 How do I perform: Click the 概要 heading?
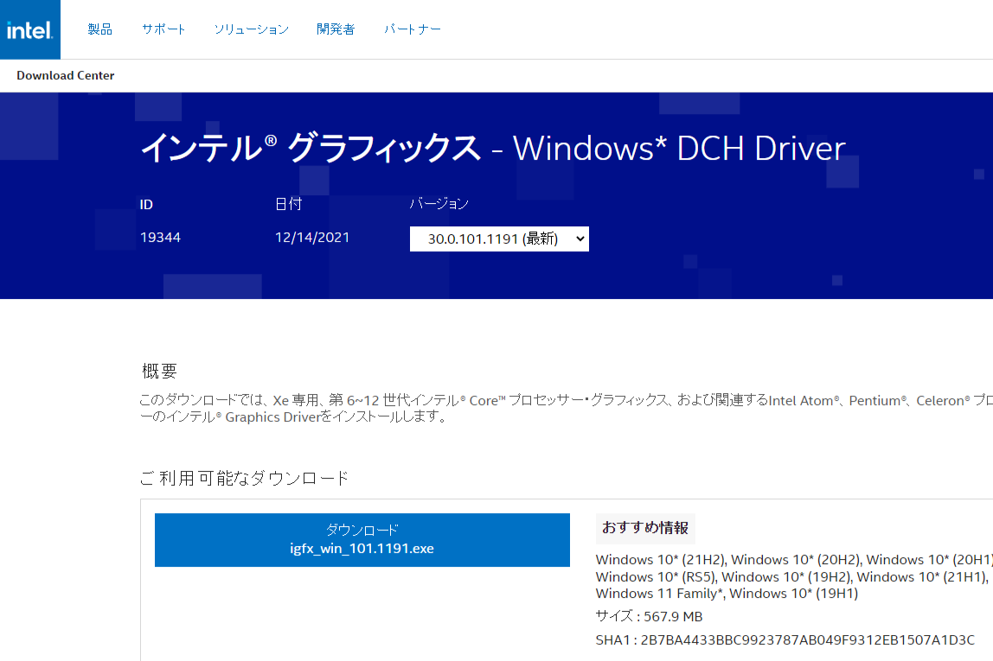pyautogui.click(x=159, y=371)
